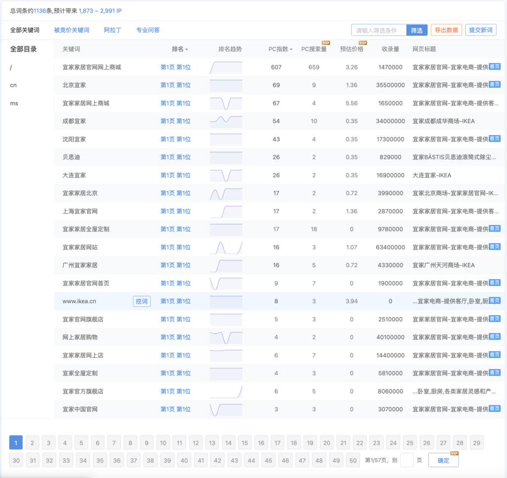Go to page 2
Image resolution: width=507 pixels, height=478 pixels.
[32, 443]
